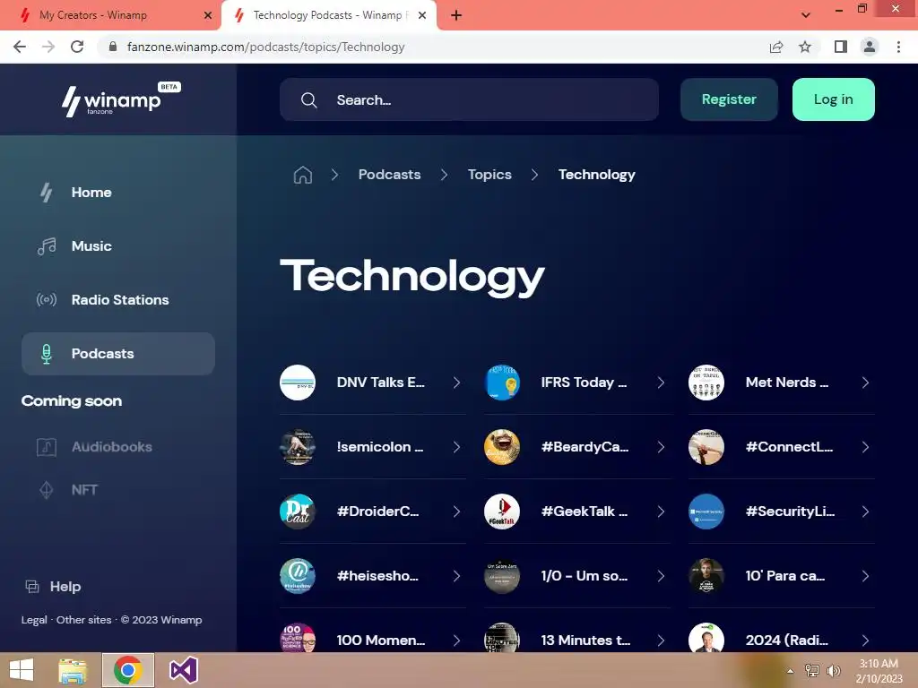Open IFRS Today podcast thumbnail
The image size is (918, 688).
click(x=502, y=383)
